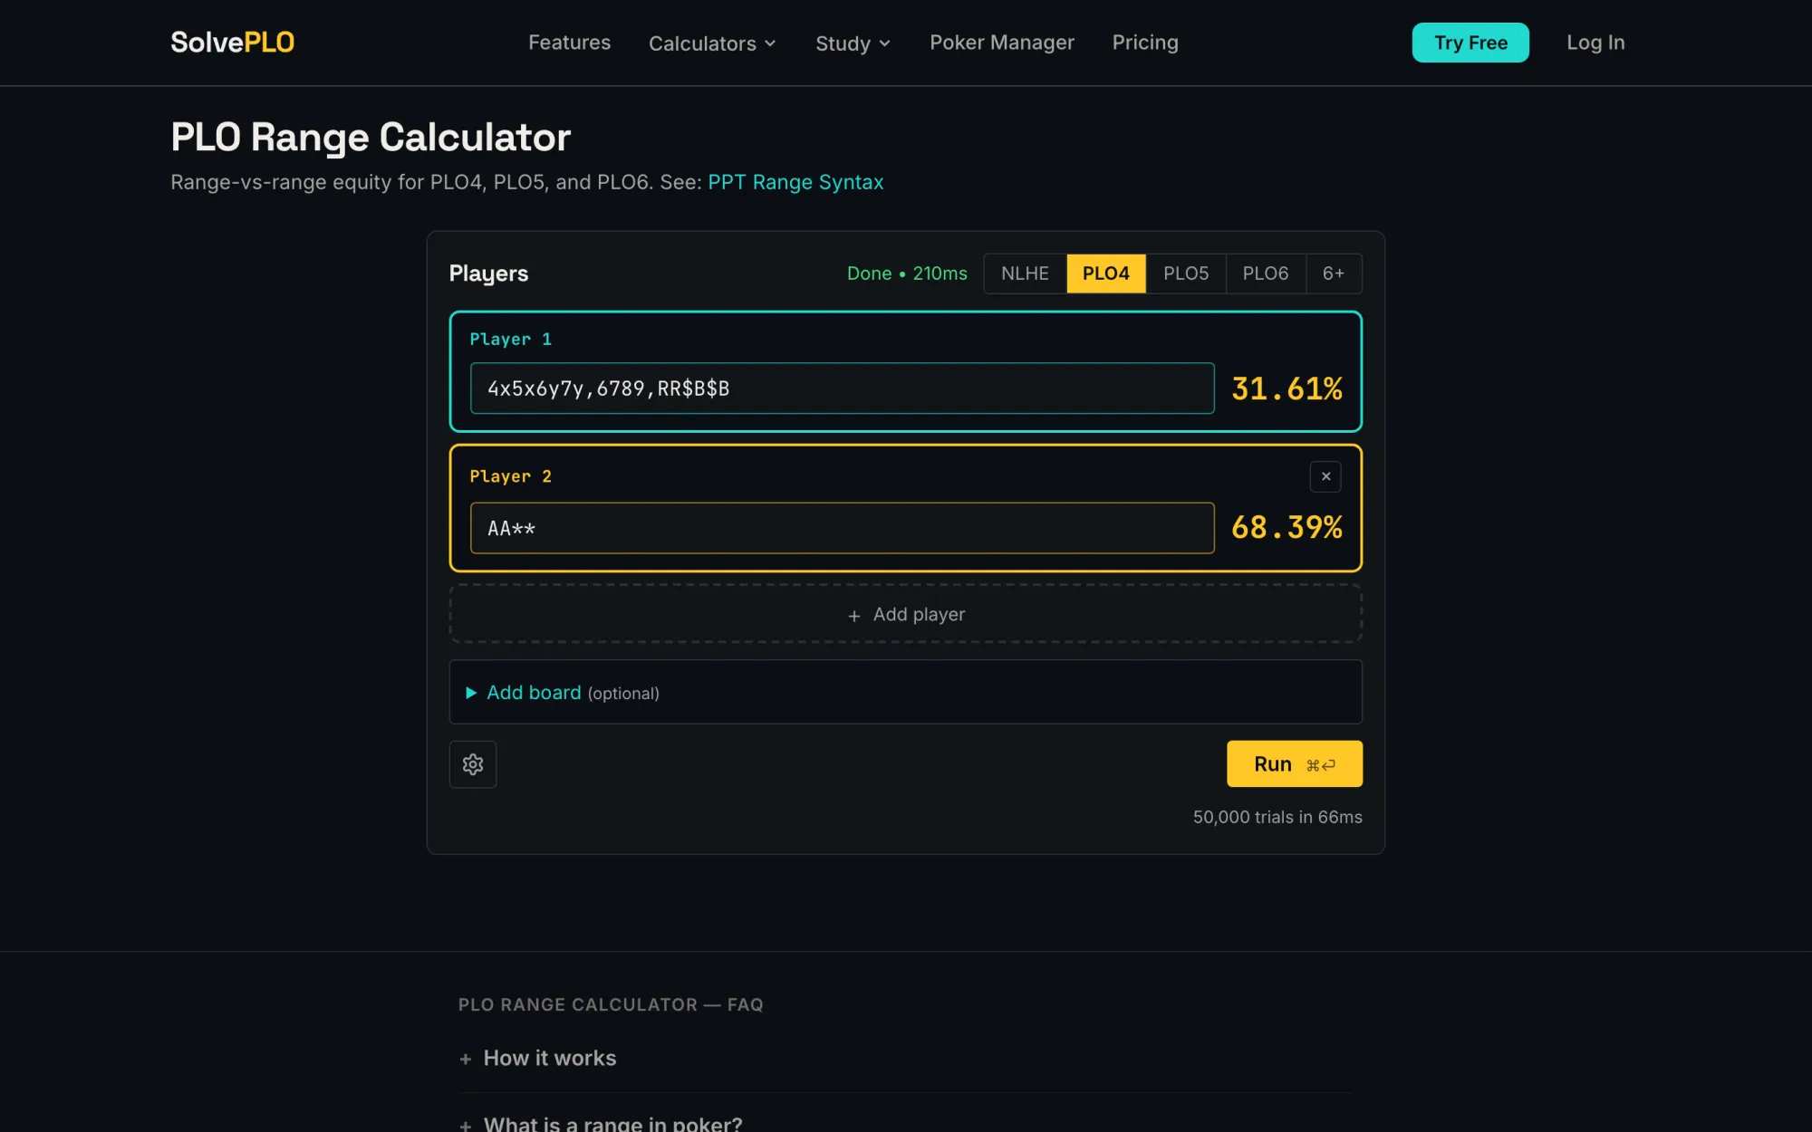Add another player row

pos(906,614)
